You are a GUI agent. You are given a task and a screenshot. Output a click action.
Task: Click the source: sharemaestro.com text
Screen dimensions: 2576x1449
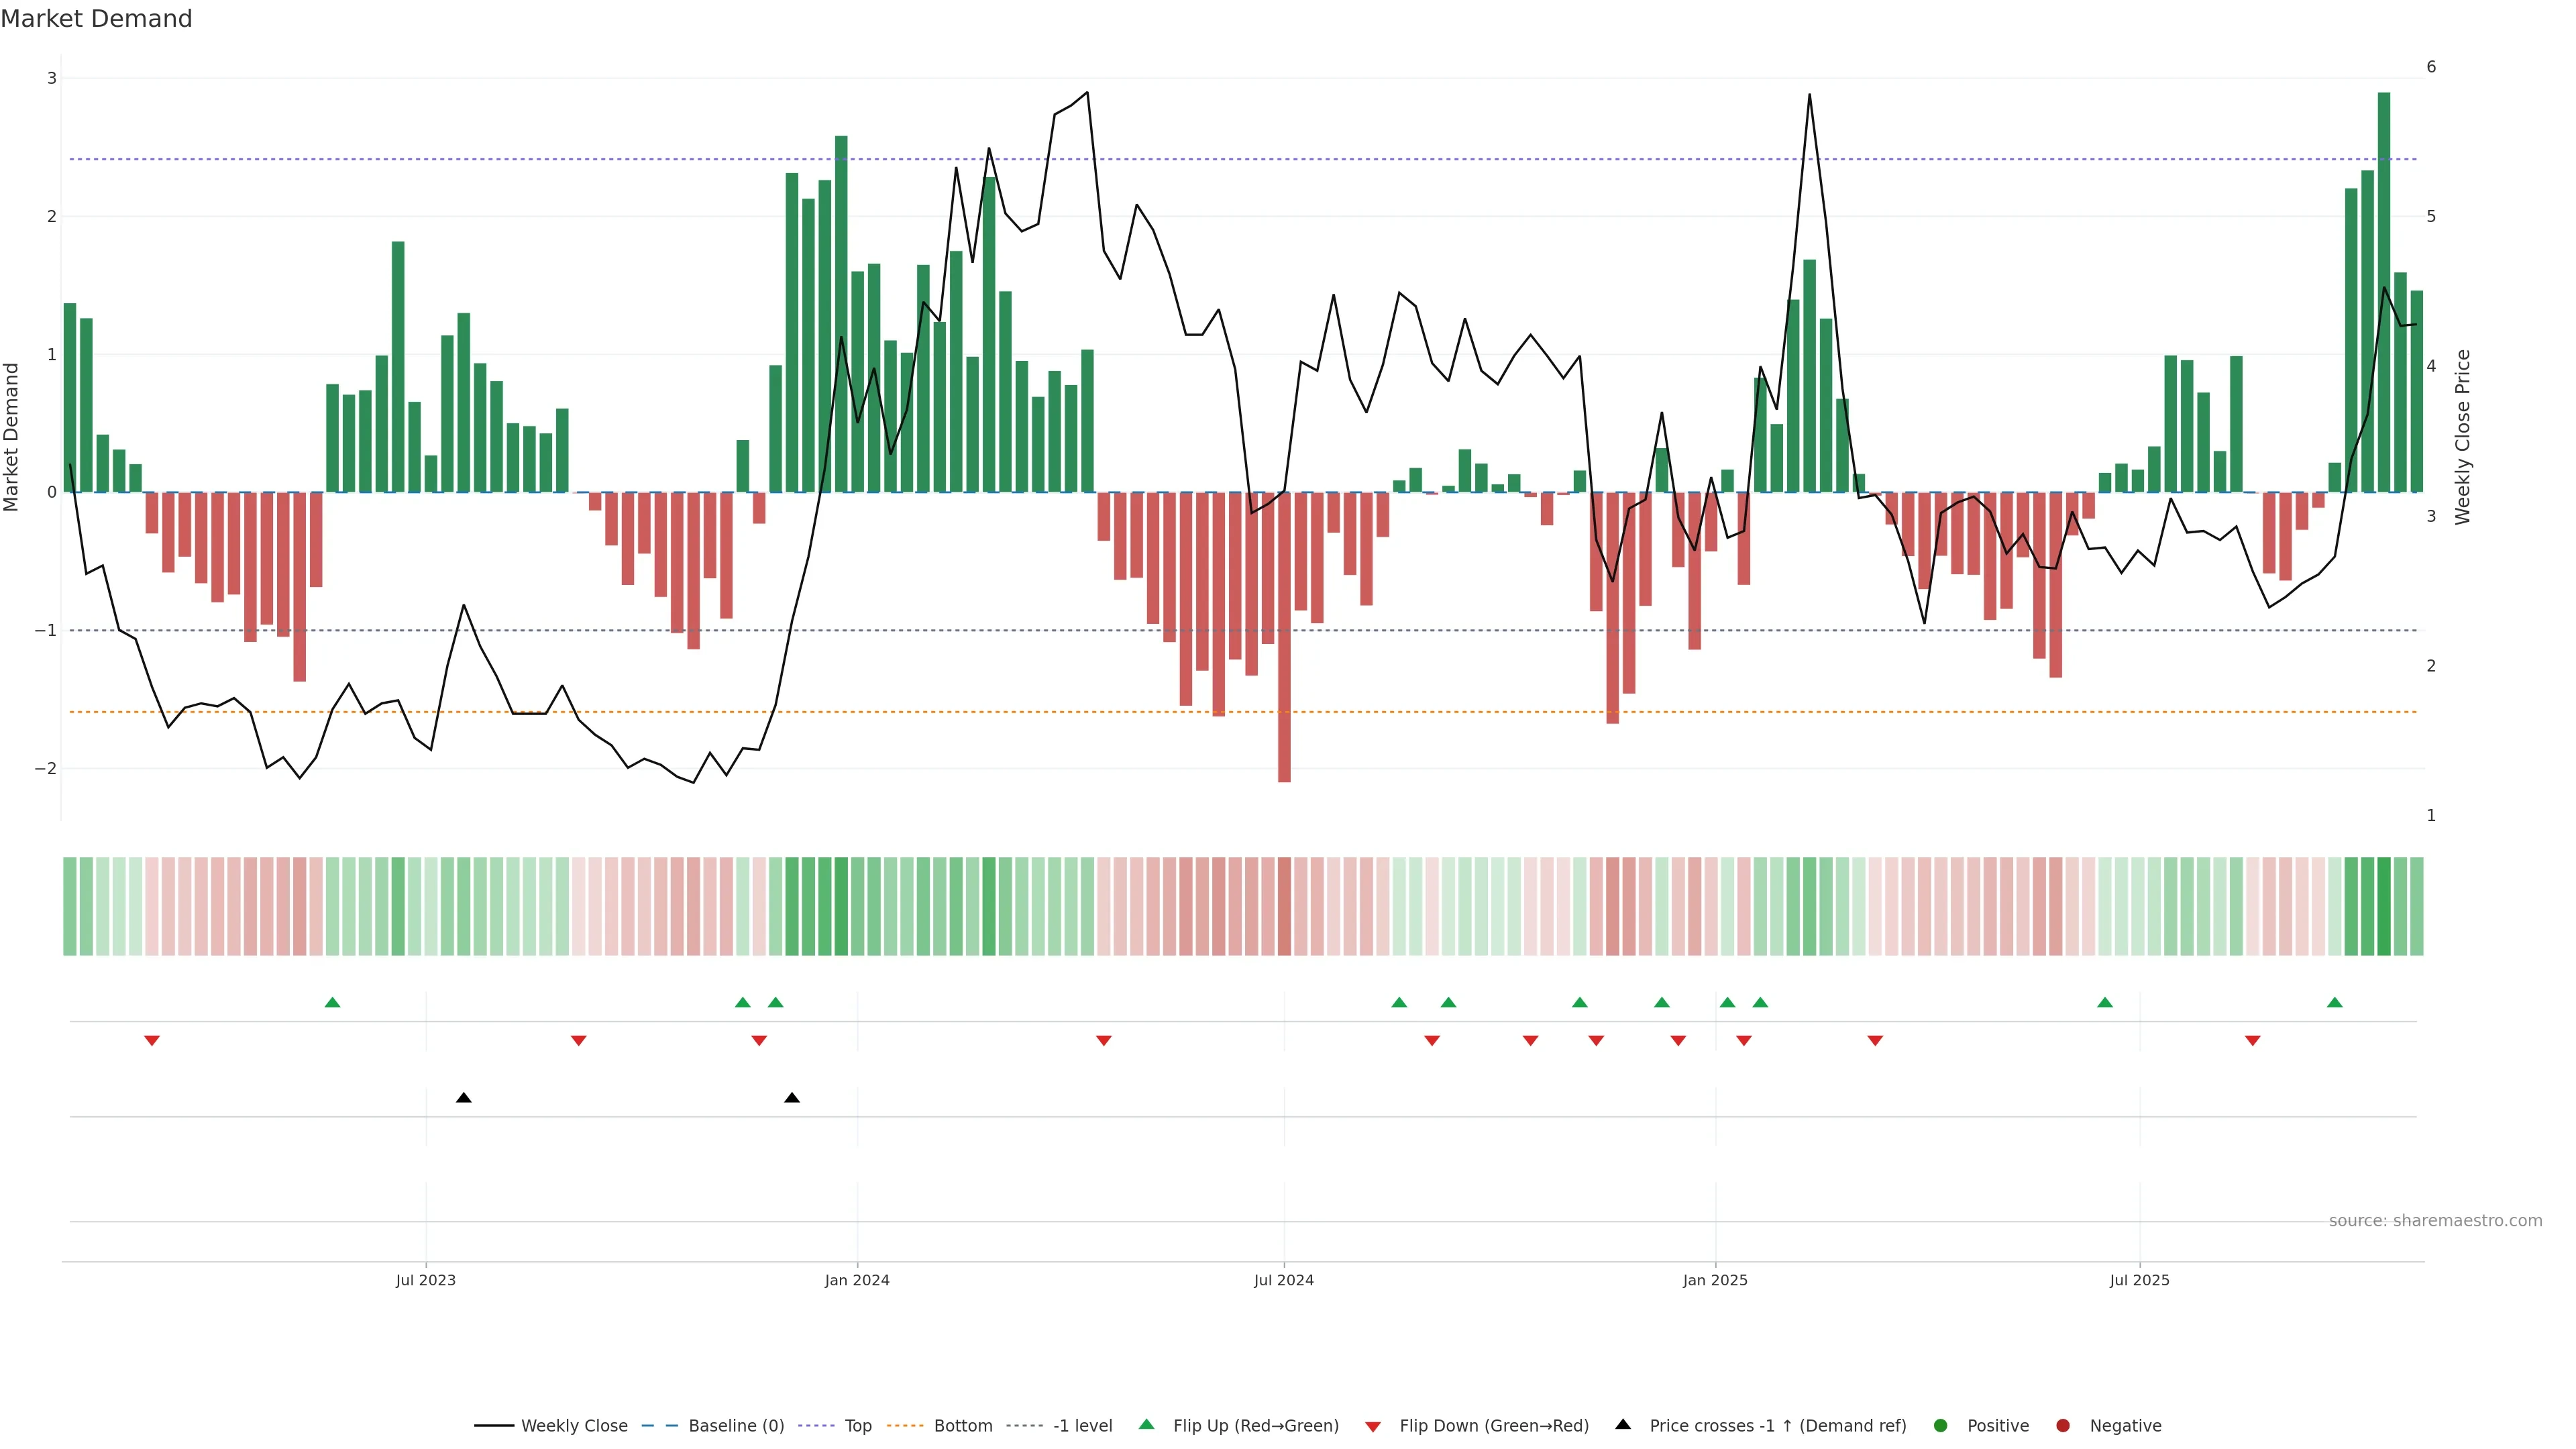[2435, 1221]
